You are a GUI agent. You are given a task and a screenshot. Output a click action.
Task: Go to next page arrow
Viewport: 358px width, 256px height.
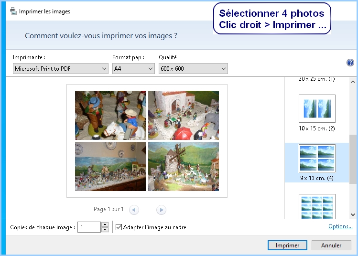tap(161, 210)
